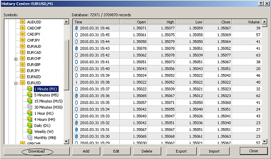Select the record row 2010.03.31 15:41
The image size is (271, 159).
(167, 62)
